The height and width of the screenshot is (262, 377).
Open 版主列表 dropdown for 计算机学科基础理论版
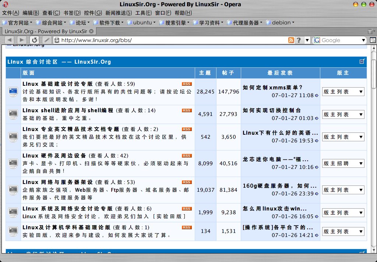coord(343,231)
